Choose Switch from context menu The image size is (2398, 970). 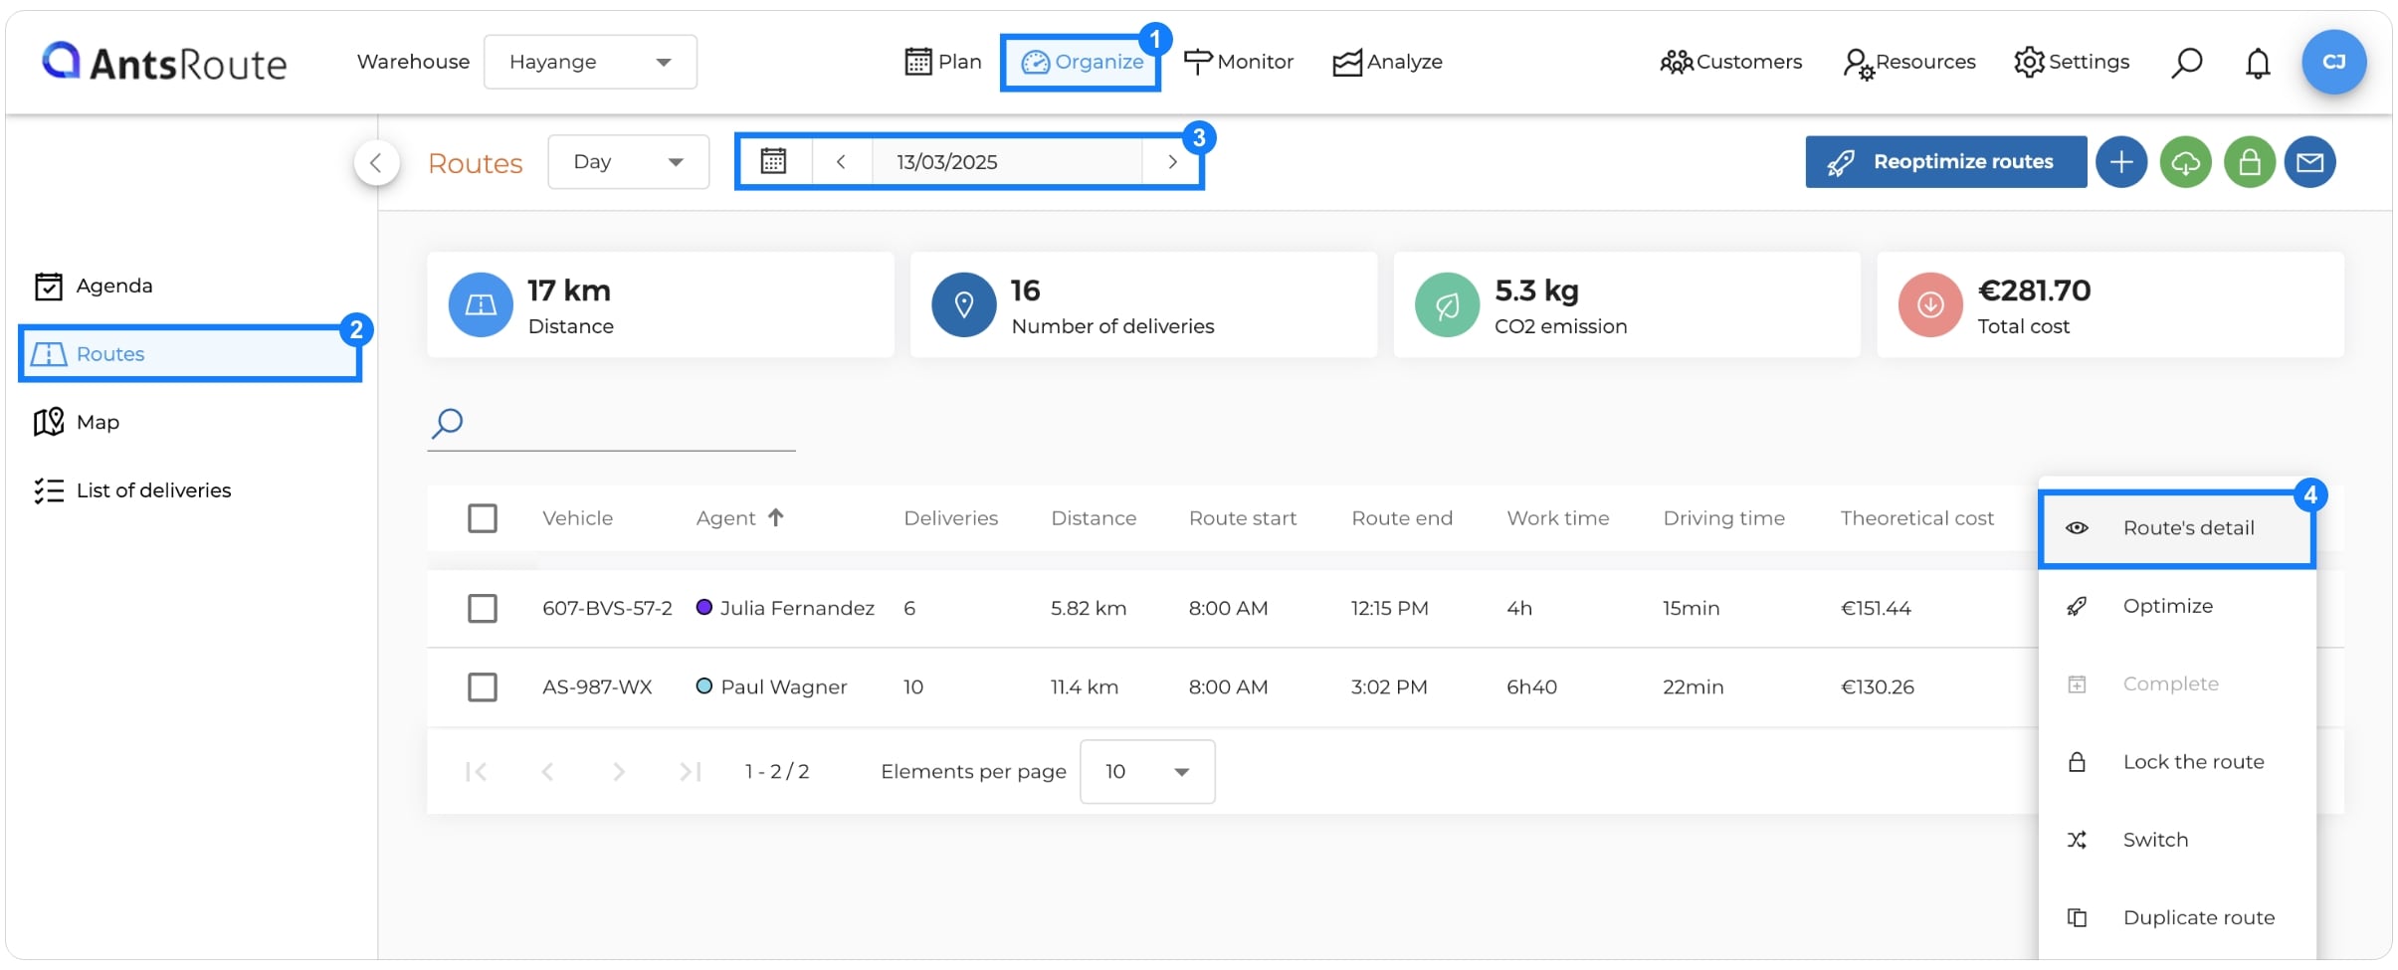[x=2176, y=840]
